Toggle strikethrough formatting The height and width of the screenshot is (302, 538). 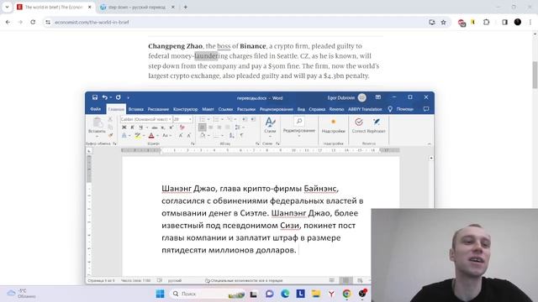tap(155, 128)
